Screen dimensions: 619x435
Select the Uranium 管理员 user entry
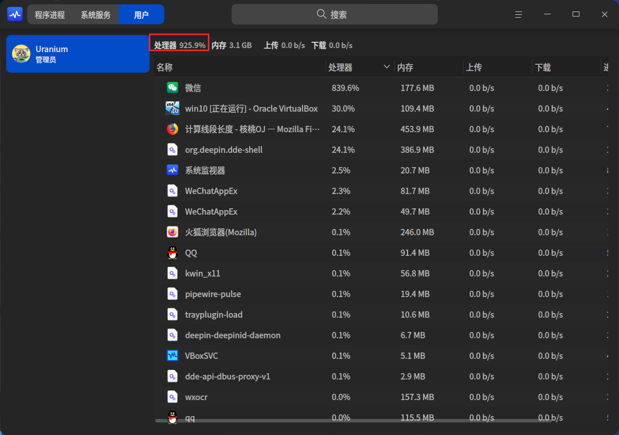pyautogui.click(x=78, y=54)
